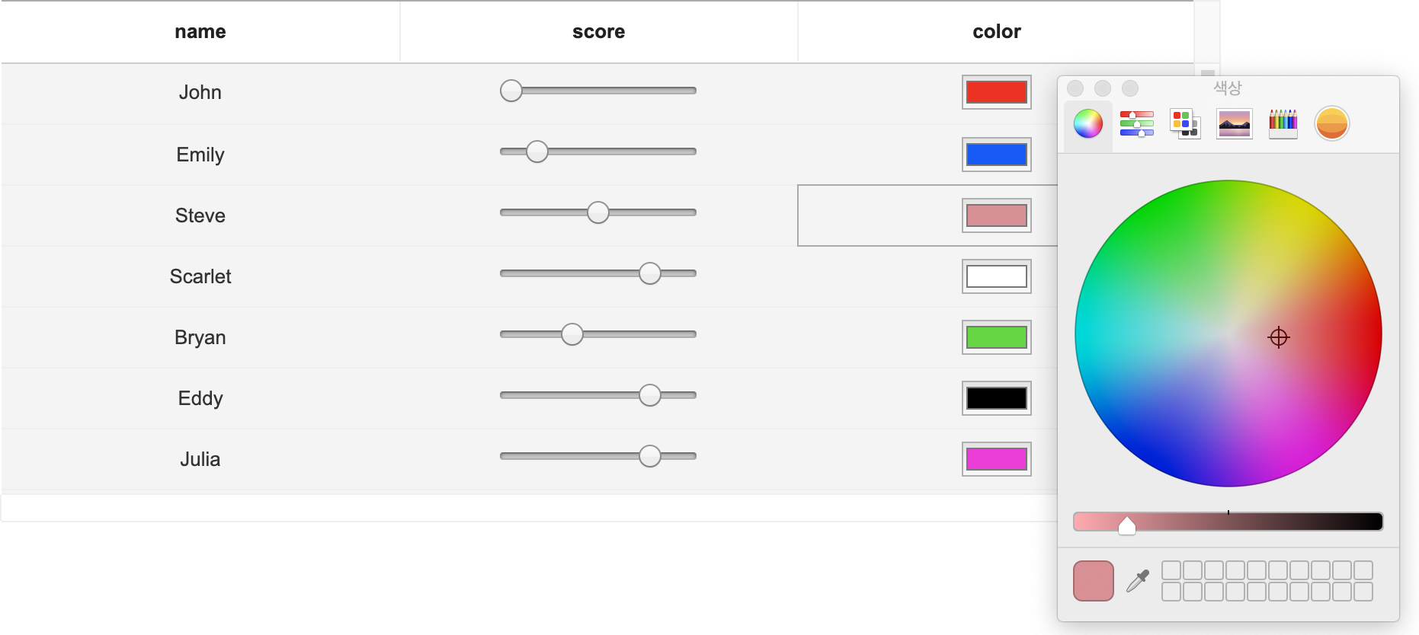1419x635 pixels.
Task: Open John's red color swatch
Action: click(997, 92)
